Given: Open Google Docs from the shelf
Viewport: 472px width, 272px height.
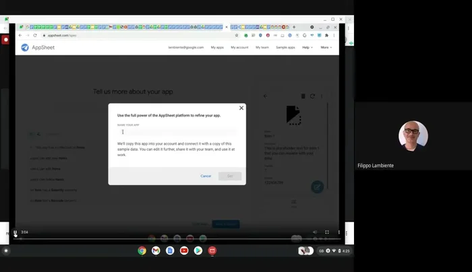Looking at the screenshot, I should [170, 250].
